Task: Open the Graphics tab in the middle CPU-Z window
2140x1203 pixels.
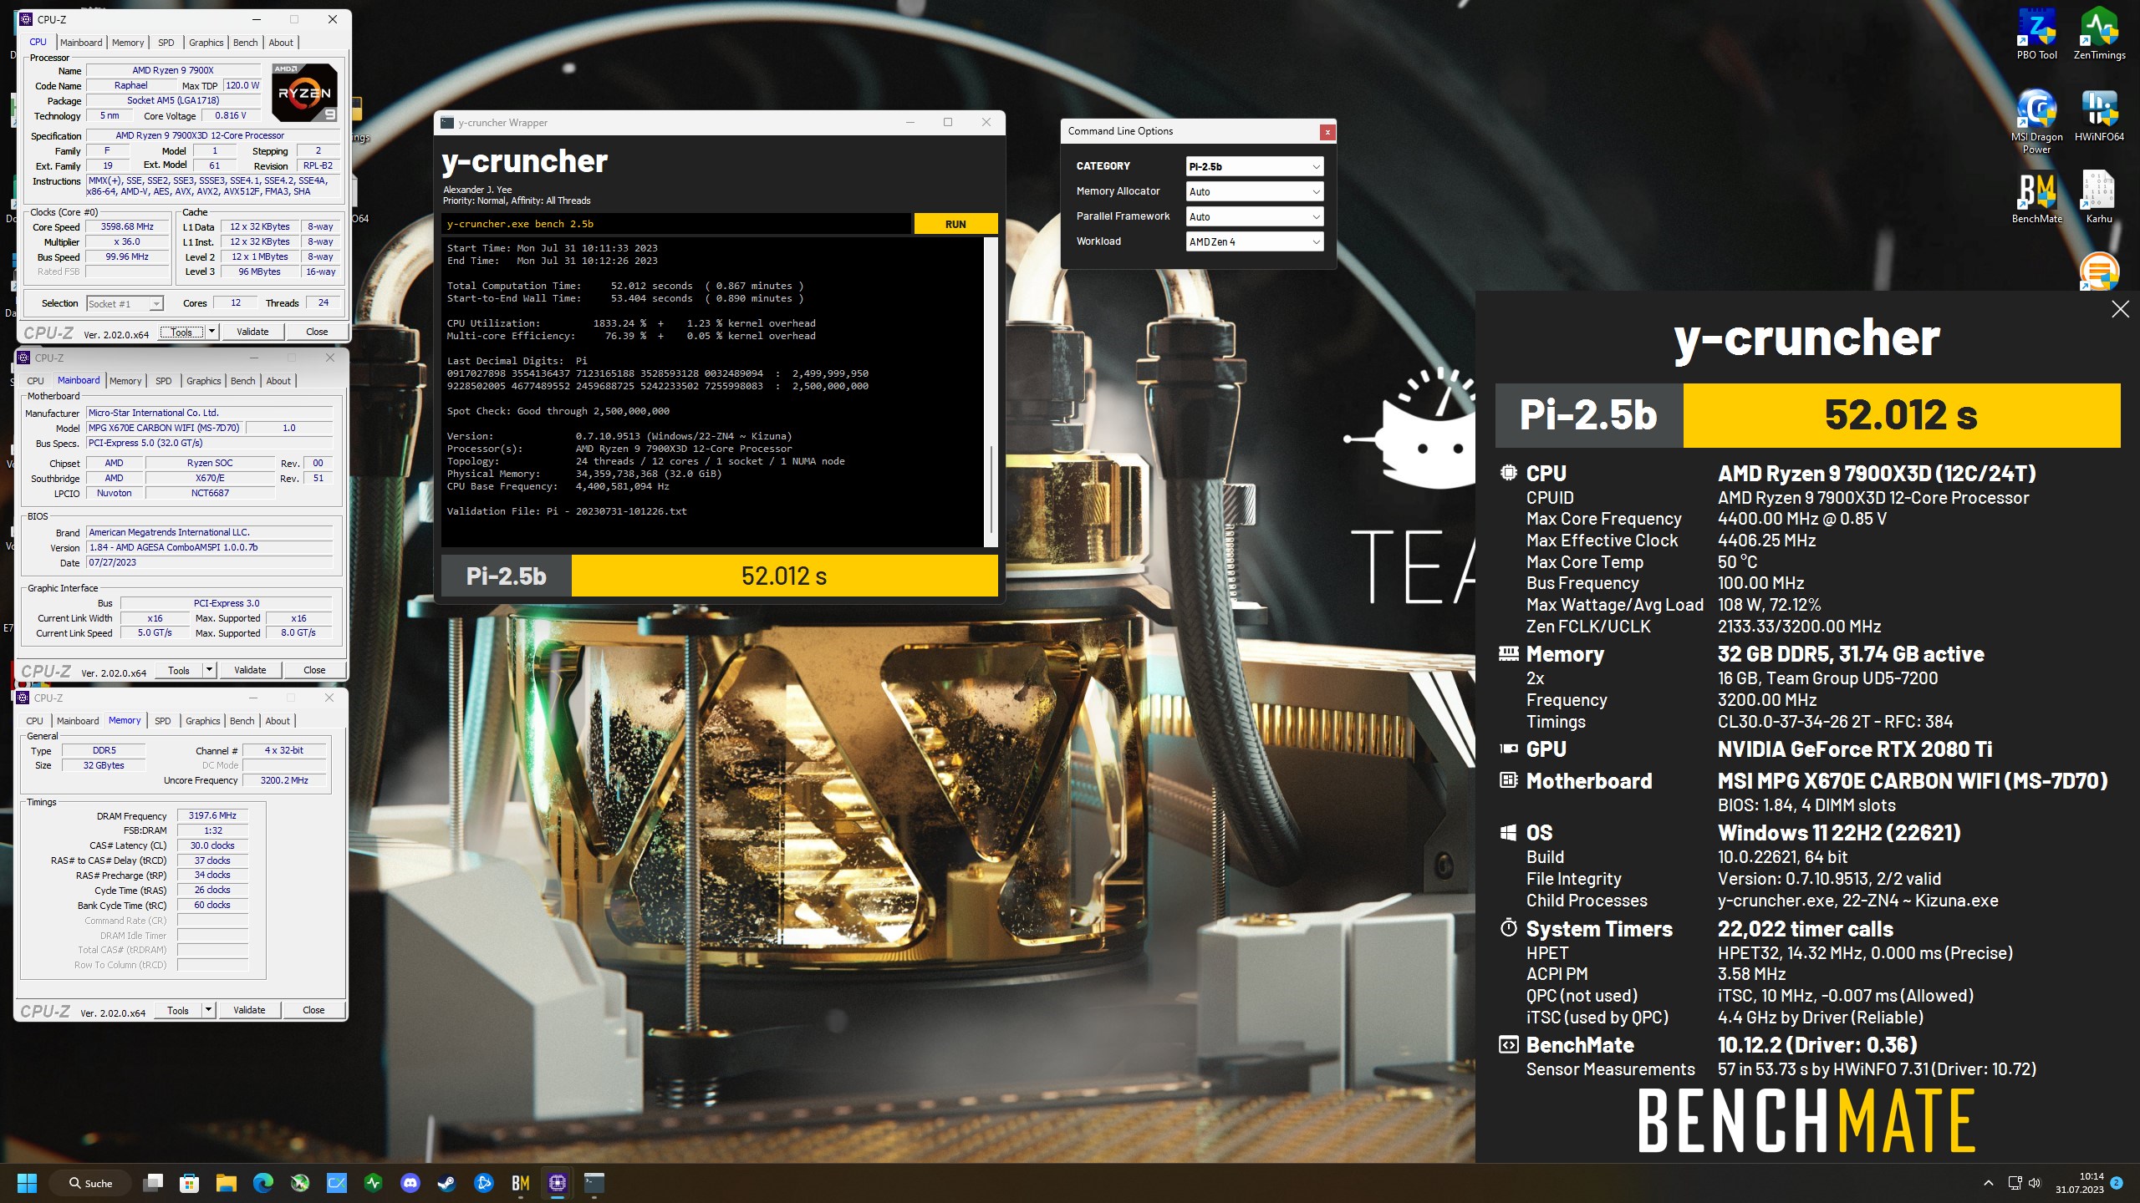Action: 204,381
